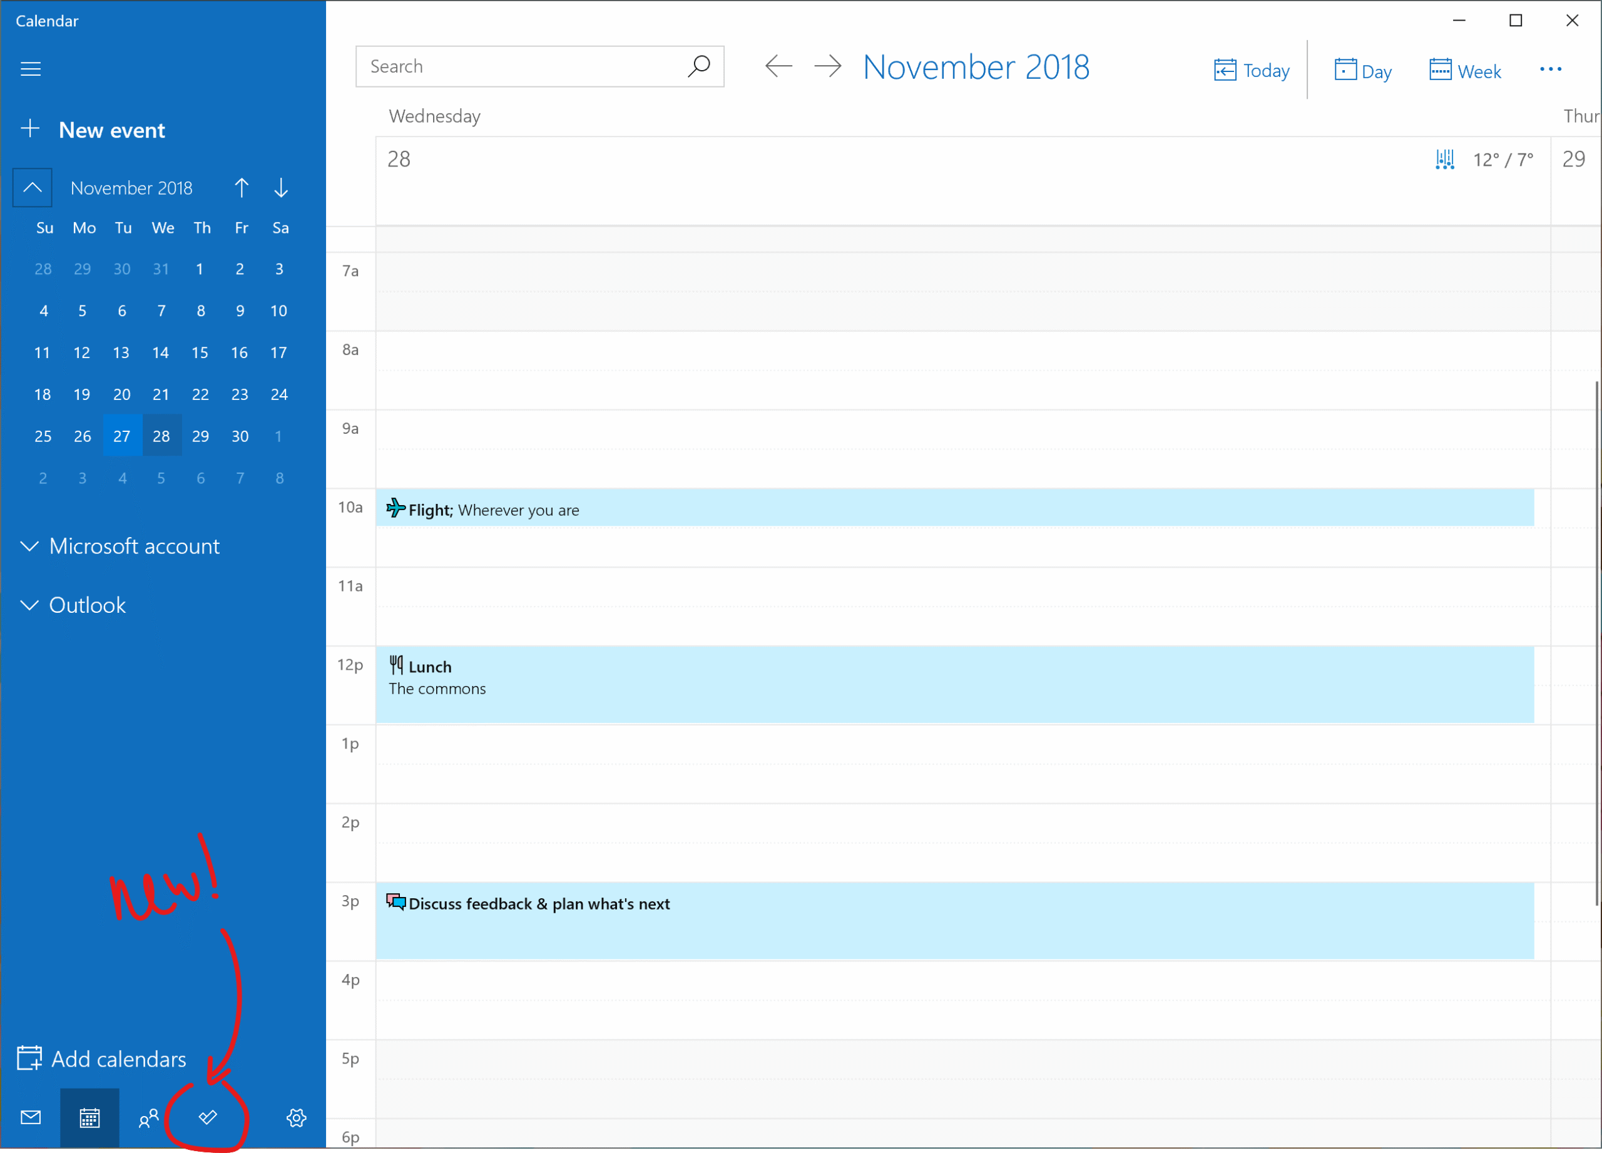Click the vertical scrollbar on the right
Viewport: 1602px width, 1153px height.
pyautogui.click(x=1597, y=643)
